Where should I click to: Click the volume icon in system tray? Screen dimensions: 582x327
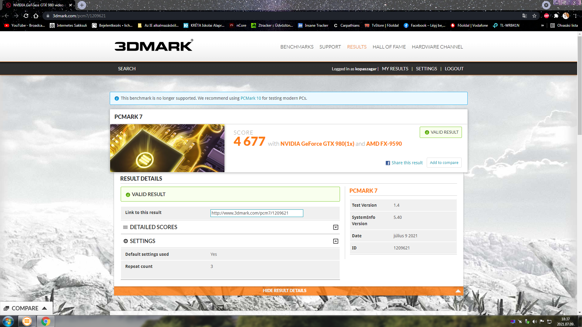(x=534, y=322)
